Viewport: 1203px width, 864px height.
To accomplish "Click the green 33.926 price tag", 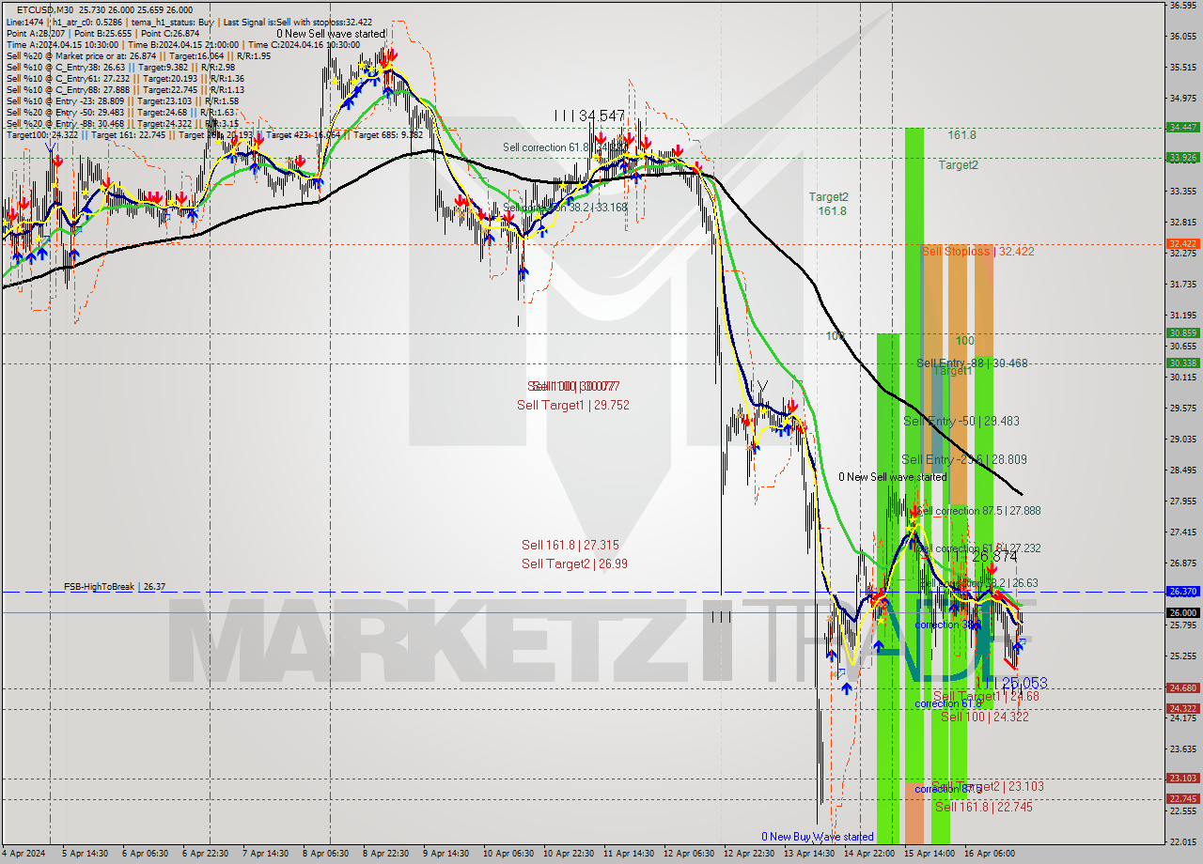I will pyautogui.click(x=1182, y=157).
